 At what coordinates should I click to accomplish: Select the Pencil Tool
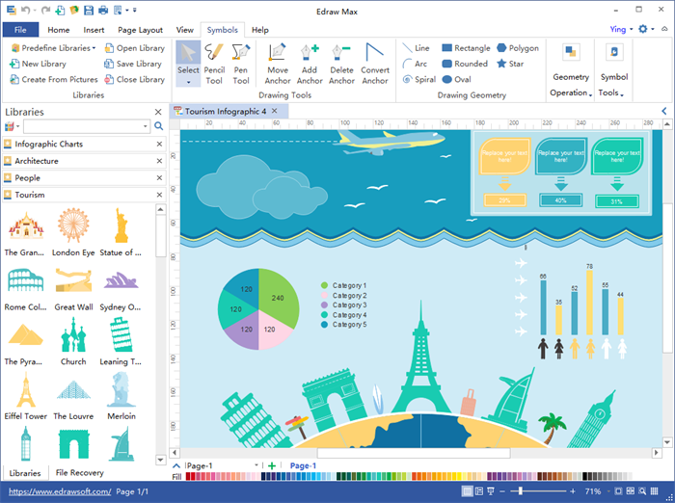214,64
